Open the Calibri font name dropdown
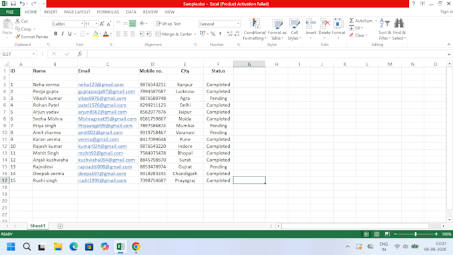This screenshot has height=255, width=453. 82,24
